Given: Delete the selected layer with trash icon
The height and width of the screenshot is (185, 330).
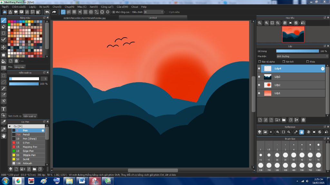Looking at the screenshot, I should click(303, 120).
